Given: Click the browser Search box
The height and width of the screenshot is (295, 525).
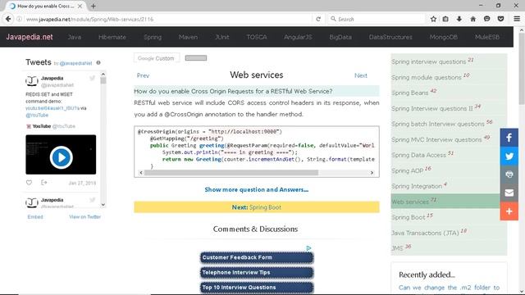Looking at the screenshot, I should coord(376,19).
